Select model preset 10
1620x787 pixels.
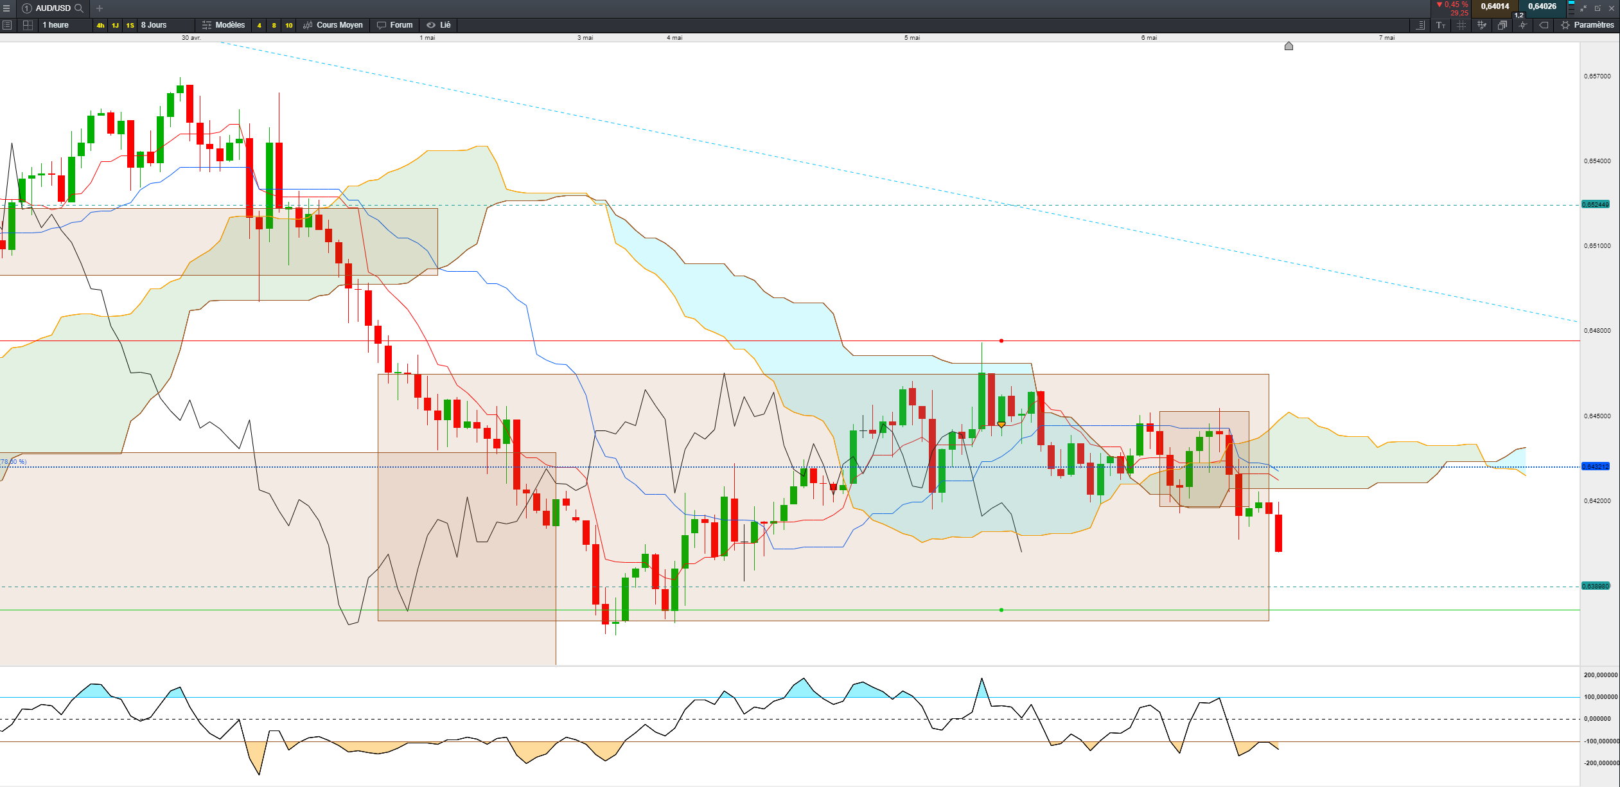(289, 26)
